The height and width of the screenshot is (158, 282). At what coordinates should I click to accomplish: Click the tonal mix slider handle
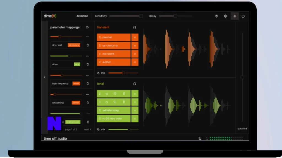129,129
